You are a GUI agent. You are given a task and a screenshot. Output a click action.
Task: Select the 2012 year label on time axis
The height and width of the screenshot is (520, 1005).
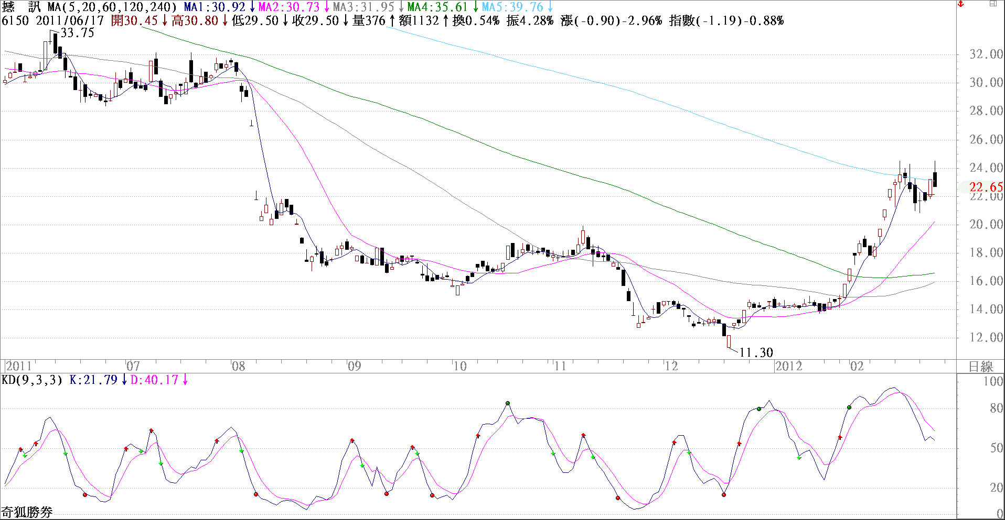point(788,366)
